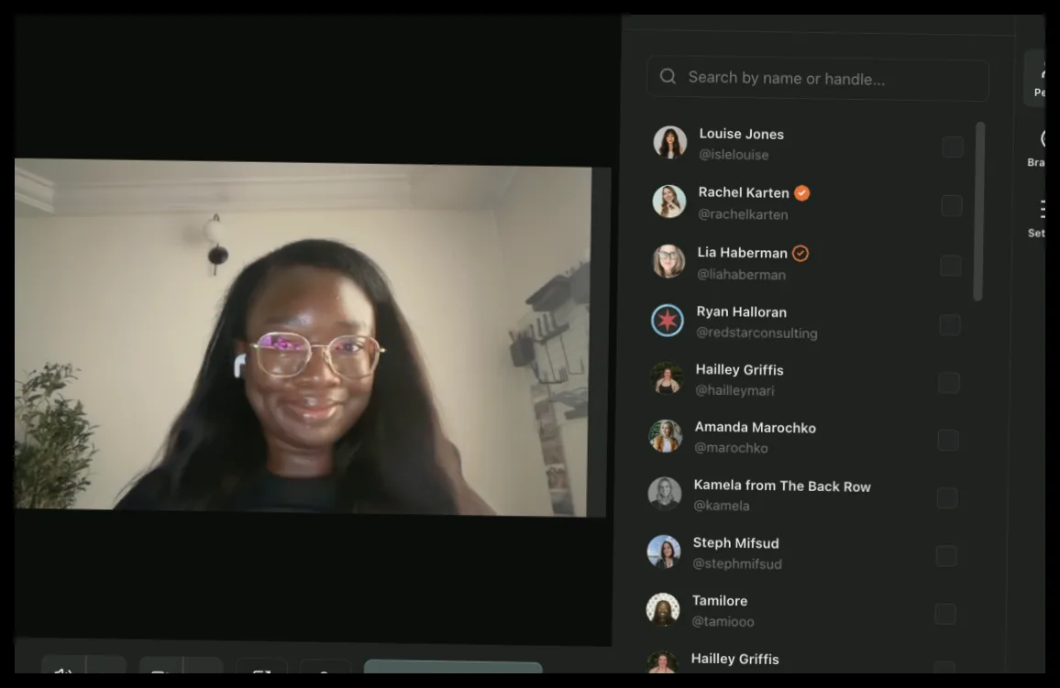Viewport: 1060px width, 688px height.
Task: Open Tamilore's avatar image
Action: 663,610
